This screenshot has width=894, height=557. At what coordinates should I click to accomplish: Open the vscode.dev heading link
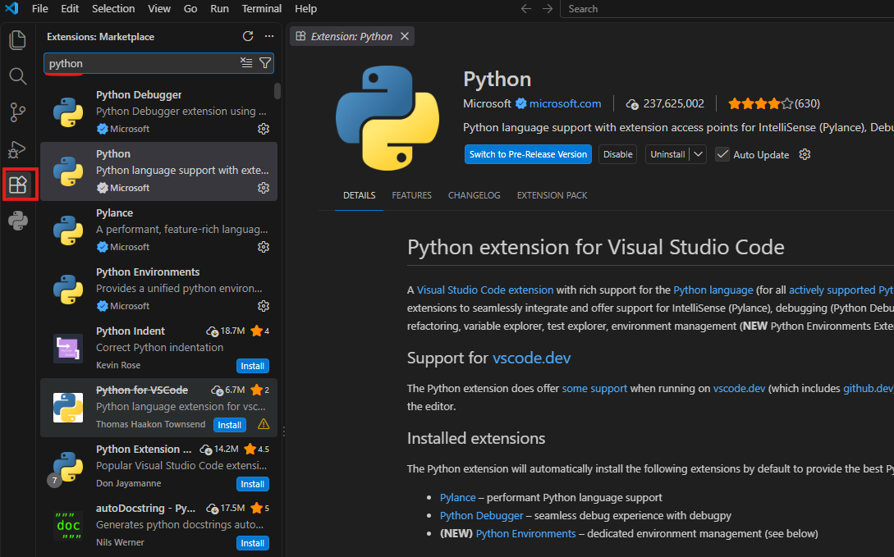[531, 358]
